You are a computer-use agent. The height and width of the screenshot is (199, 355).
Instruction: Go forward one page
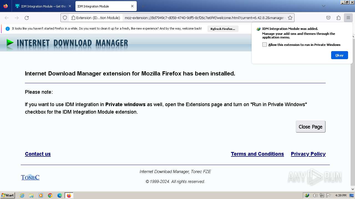coord(17,18)
